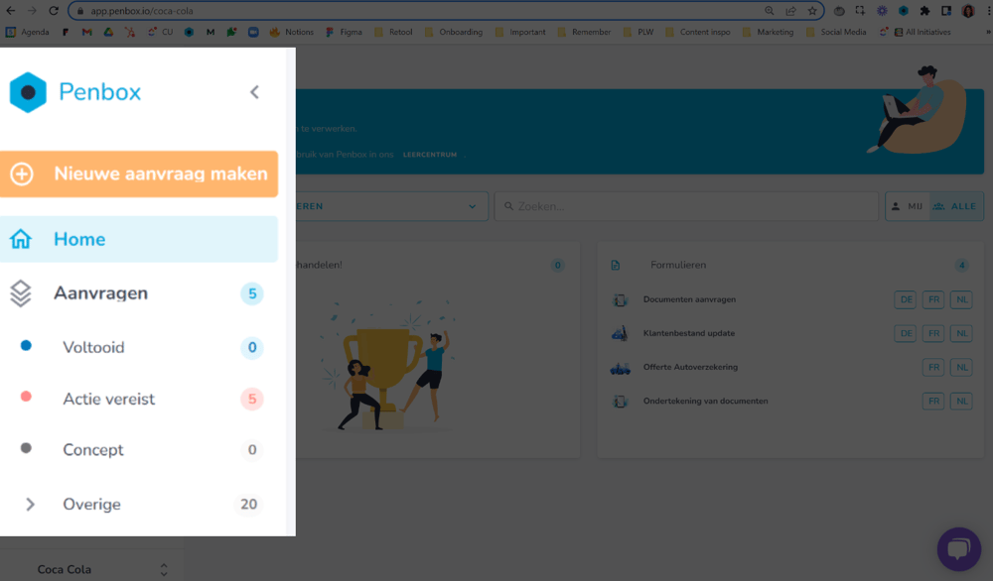Start Documenten aanvragen in DE
The height and width of the screenshot is (581, 993).
point(907,299)
